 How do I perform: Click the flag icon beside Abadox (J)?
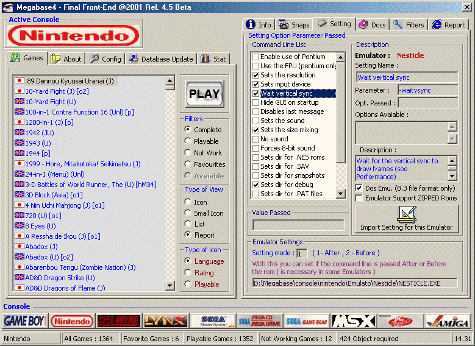coord(20,246)
